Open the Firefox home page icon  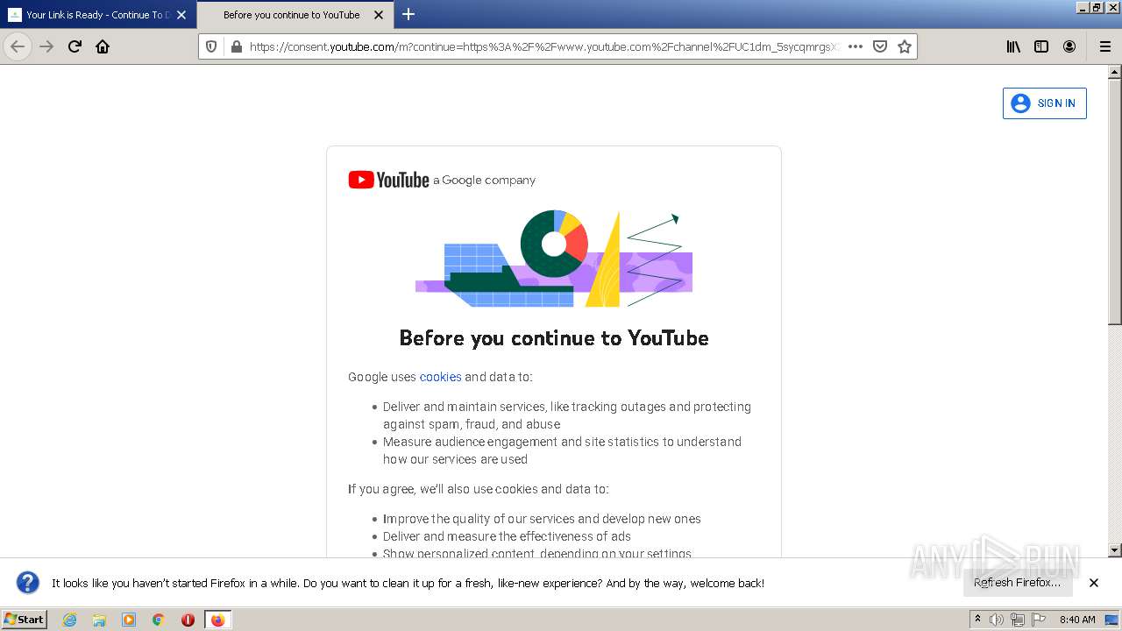click(x=103, y=46)
